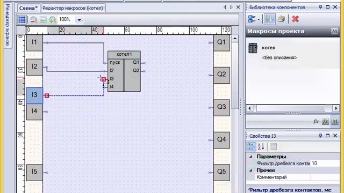Pin the Библиотека компонентов panel

click(x=320, y=7)
